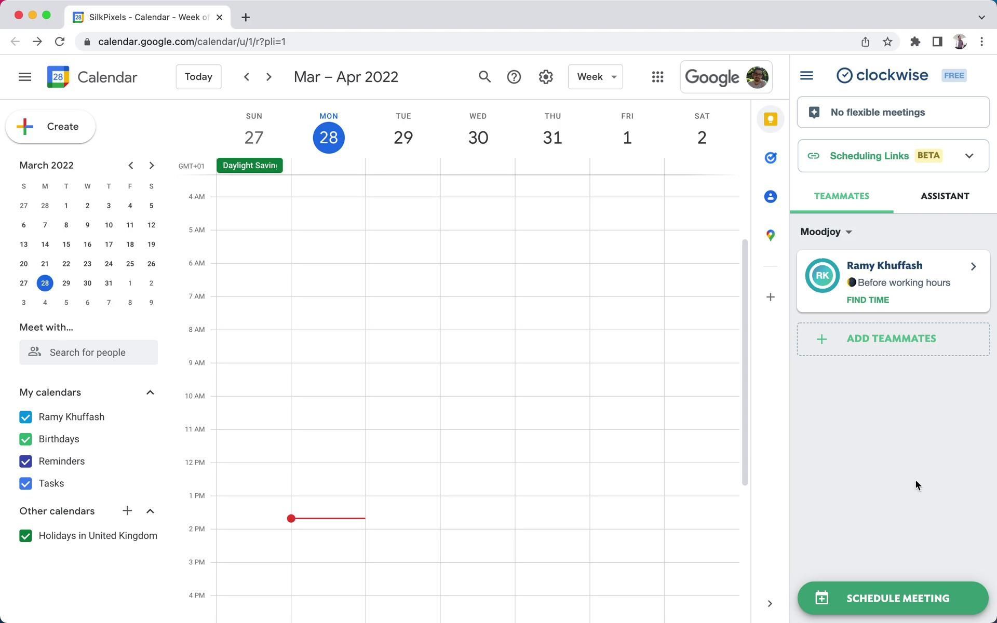This screenshot has width=997, height=623.
Task: Open the Google apps grid
Action: point(657,77)
